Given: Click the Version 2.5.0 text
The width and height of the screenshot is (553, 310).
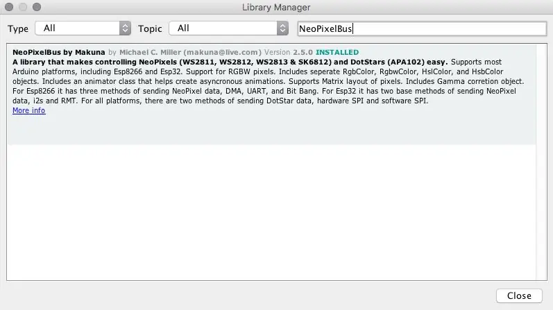Looking at the screenshot, I should click(x=289, y=52).
